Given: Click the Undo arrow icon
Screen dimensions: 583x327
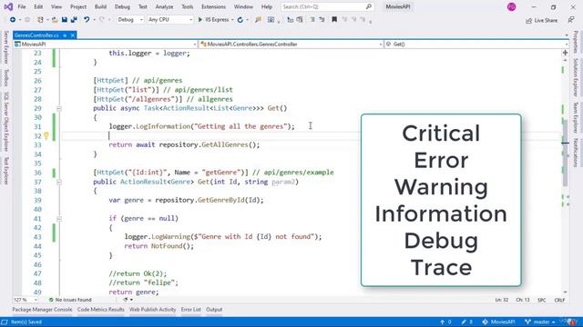Looking at the screenshot, I should click(x=87, y=20).
